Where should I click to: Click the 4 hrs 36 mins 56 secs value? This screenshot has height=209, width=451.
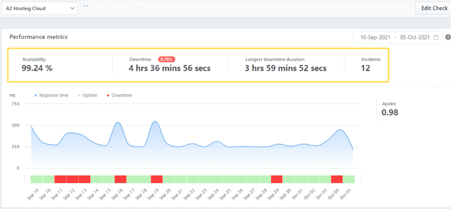pyautogui.click(x=170, y=68)
